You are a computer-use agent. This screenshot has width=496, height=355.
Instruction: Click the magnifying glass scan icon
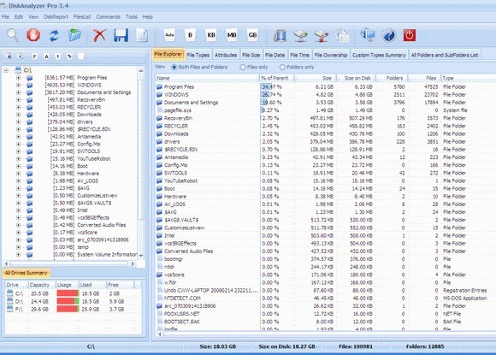13,35
